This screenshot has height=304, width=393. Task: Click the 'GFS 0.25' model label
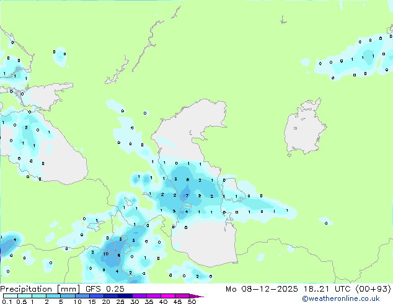(x=105, y=289)
